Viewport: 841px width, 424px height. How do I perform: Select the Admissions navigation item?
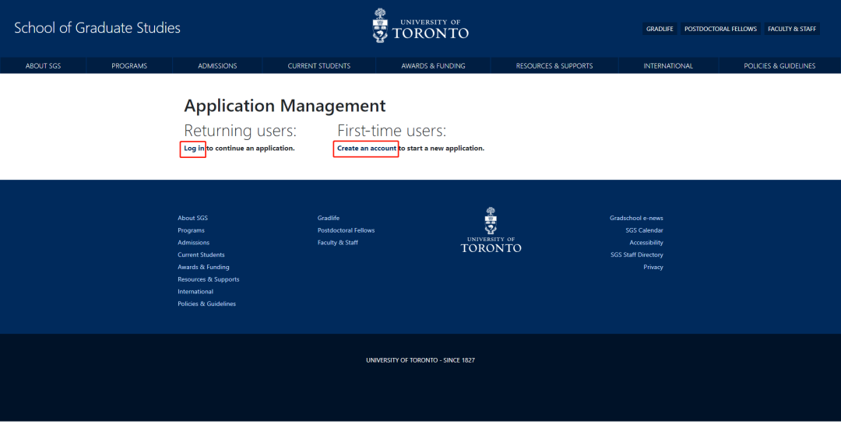tap(217, 66)
